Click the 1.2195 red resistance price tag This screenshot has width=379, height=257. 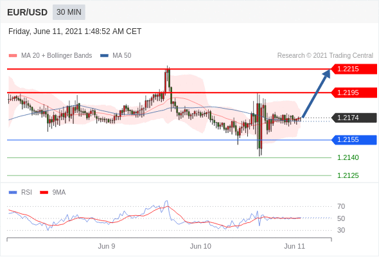tap(353, 93)
